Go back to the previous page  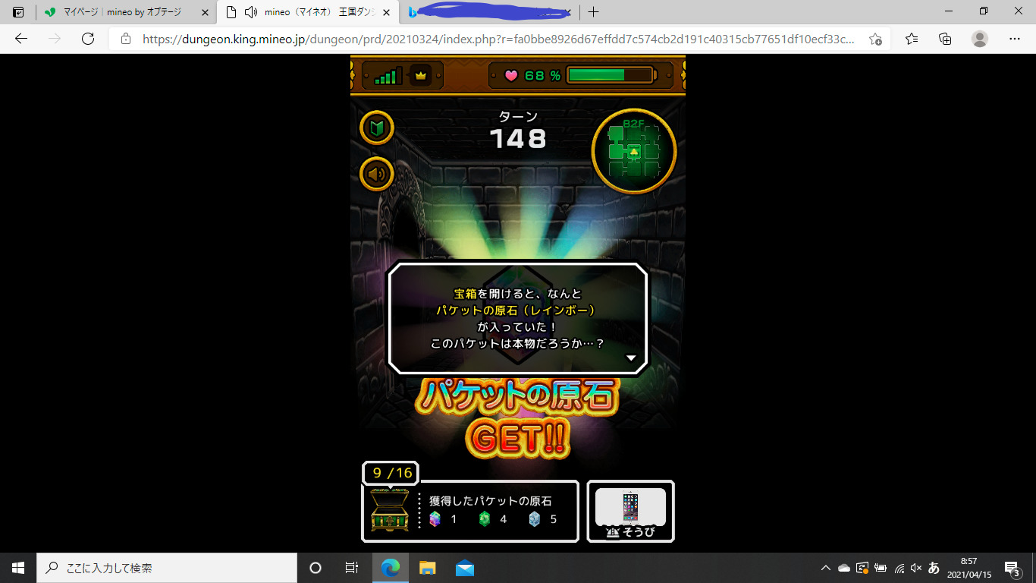pyautogui.click(x=21, y=39)
